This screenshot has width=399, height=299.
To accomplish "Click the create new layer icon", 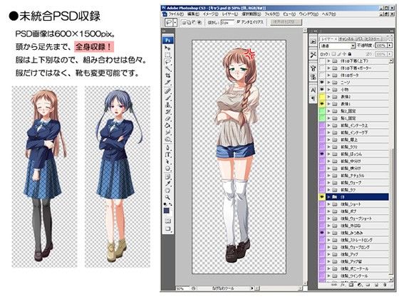I will tap(376, 285).
